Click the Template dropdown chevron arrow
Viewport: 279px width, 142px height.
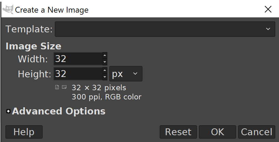click(268, 29)
